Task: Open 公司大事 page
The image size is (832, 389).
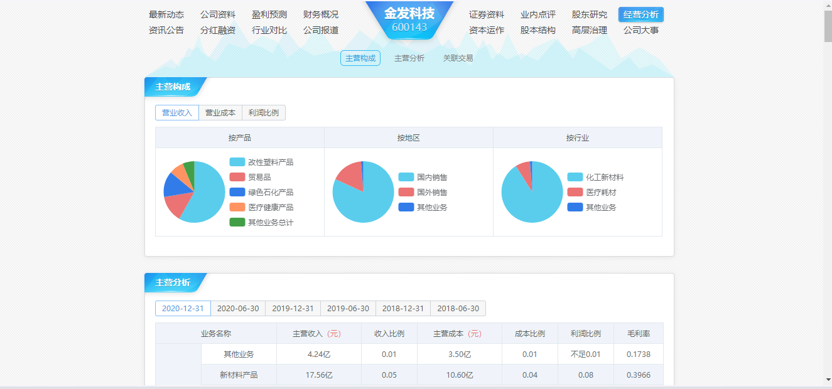Action: (x=641, y=29)
